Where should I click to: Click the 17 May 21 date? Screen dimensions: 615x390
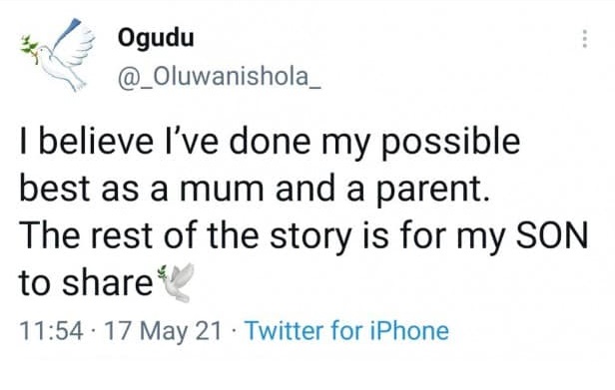(163, 331)
